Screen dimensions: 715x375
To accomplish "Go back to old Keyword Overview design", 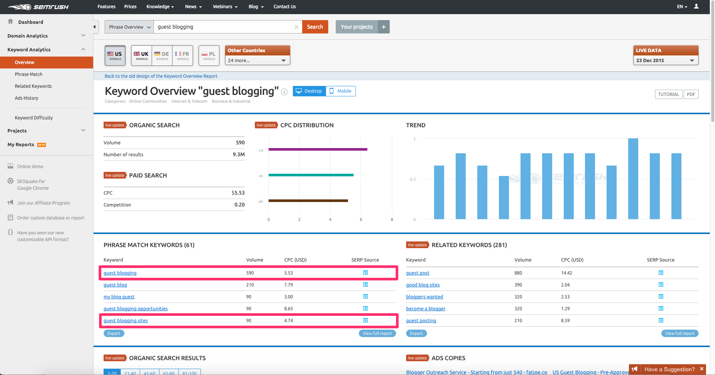I will tap(161, 76).
